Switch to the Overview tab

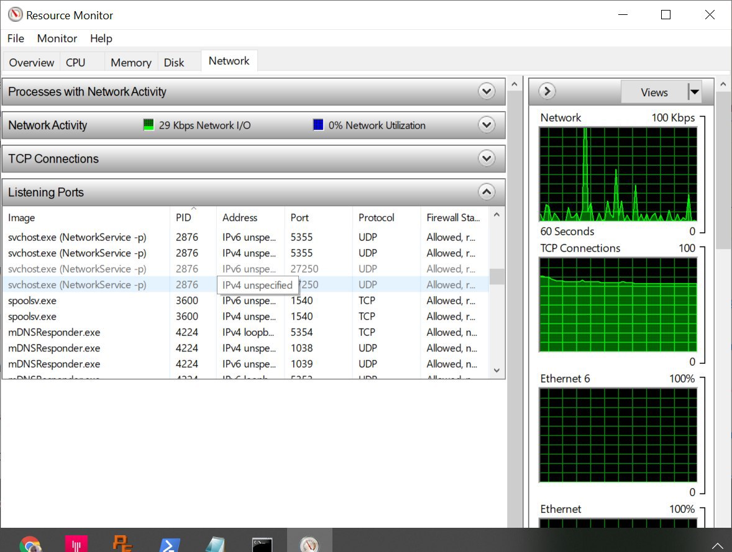31,63
